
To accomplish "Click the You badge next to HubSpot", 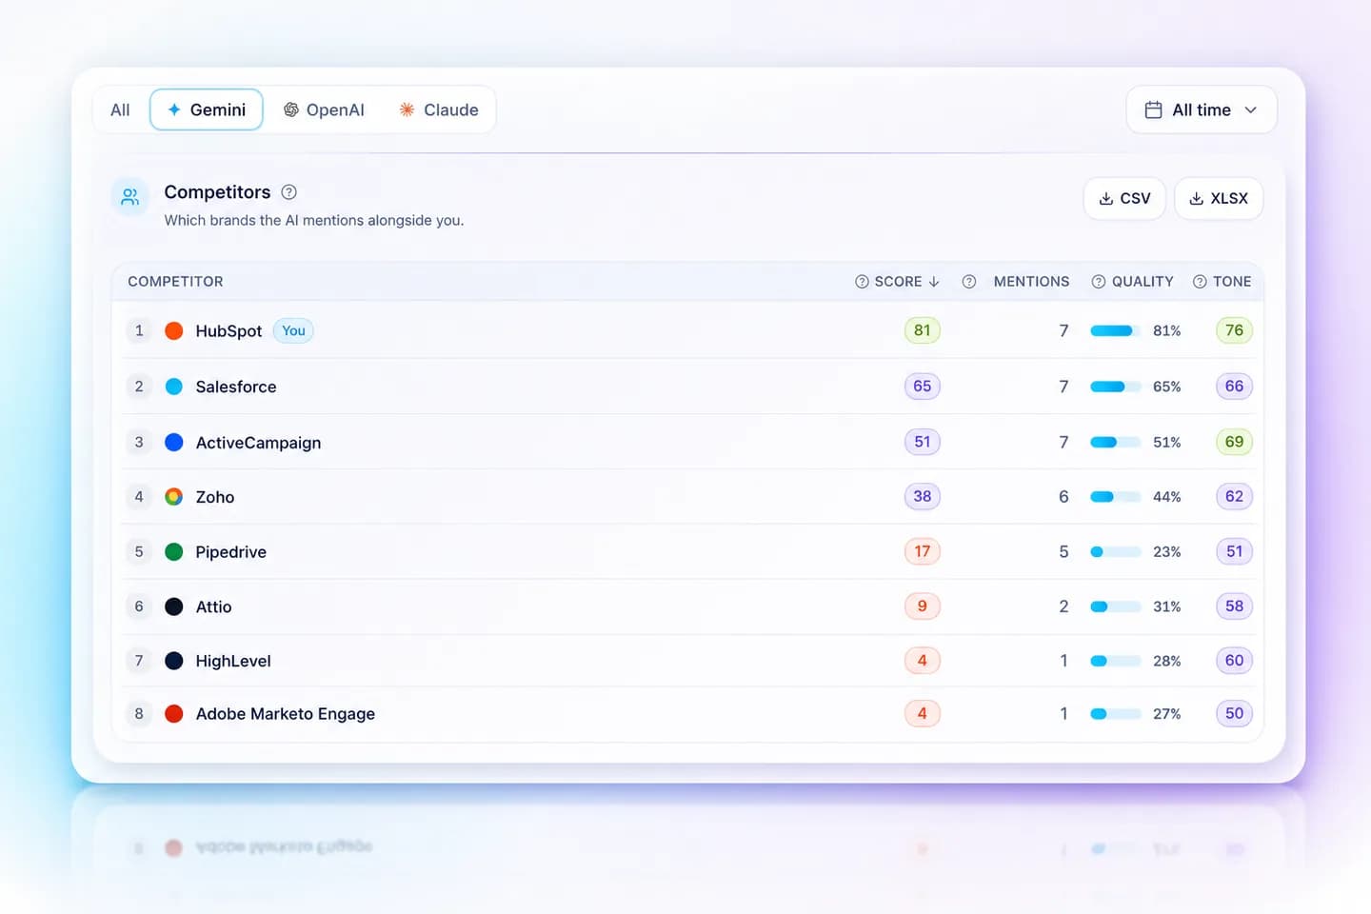I will tap(293, 330).
